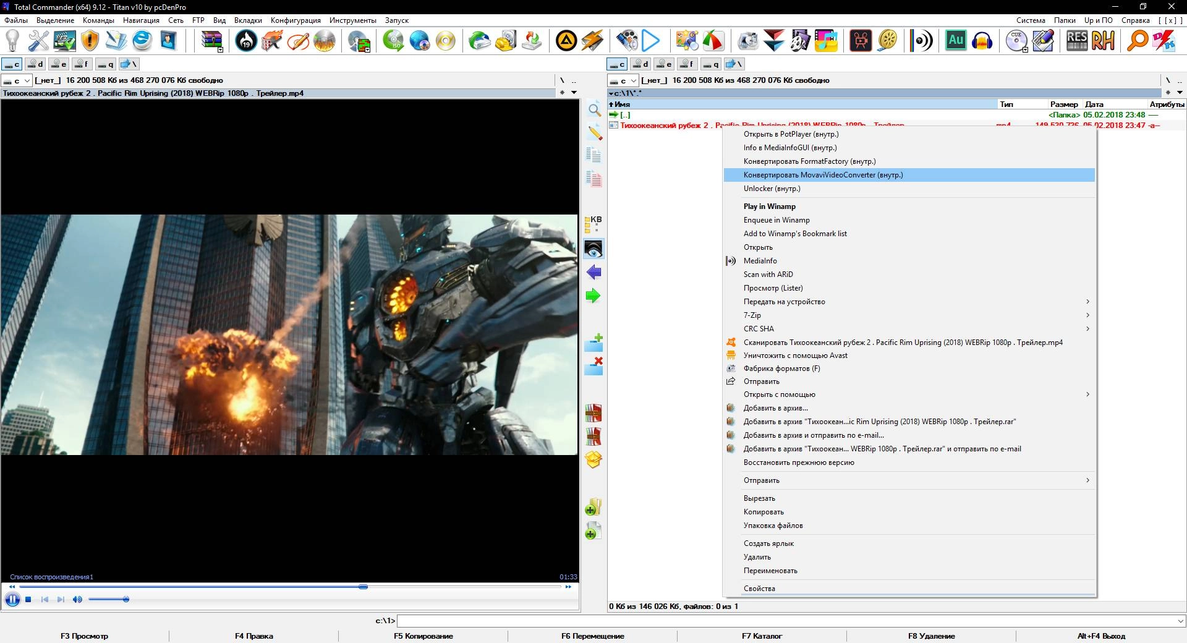Click F7 Каталог button
Viewport: 1187px width, 643px height.
click(762, 636)
